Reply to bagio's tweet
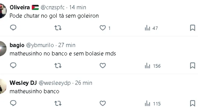Viewport: 198px width, 111px height. [x=13, y=65]
